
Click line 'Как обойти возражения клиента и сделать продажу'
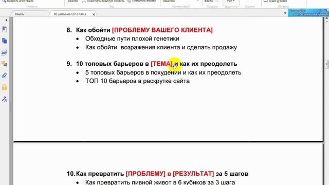tap(161, 47)
